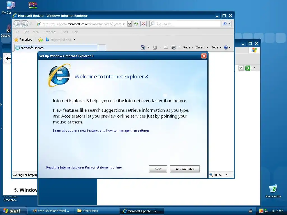Click Add to Favorites Bar icon
This screenshot has height=215, width=287.
(41, 39)
